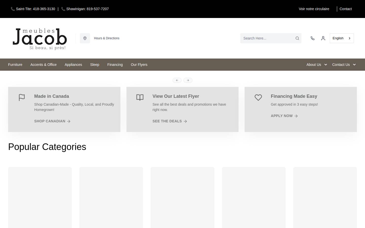Click Voir notre circulaire link
Image resolution: width=365 pixels, height=228 pixels.
(x=314, y=9)
